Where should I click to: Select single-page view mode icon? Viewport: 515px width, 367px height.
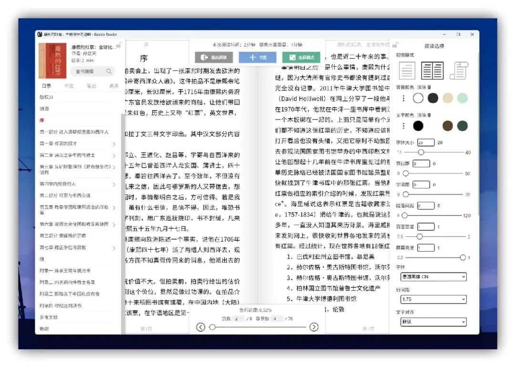coord(407,71)
